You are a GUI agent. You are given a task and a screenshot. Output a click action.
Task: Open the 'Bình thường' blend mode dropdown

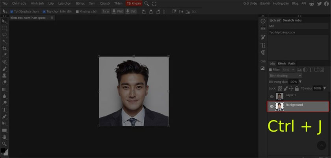pyautogui.click(x=285, y=75)
